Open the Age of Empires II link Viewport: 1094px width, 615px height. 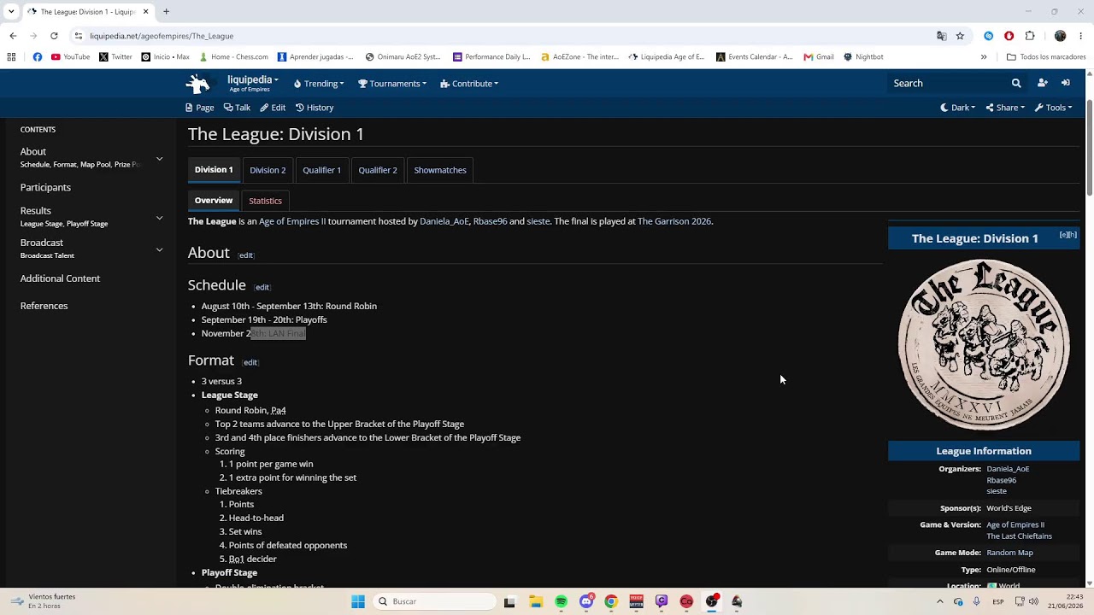(x=292, y=221)
